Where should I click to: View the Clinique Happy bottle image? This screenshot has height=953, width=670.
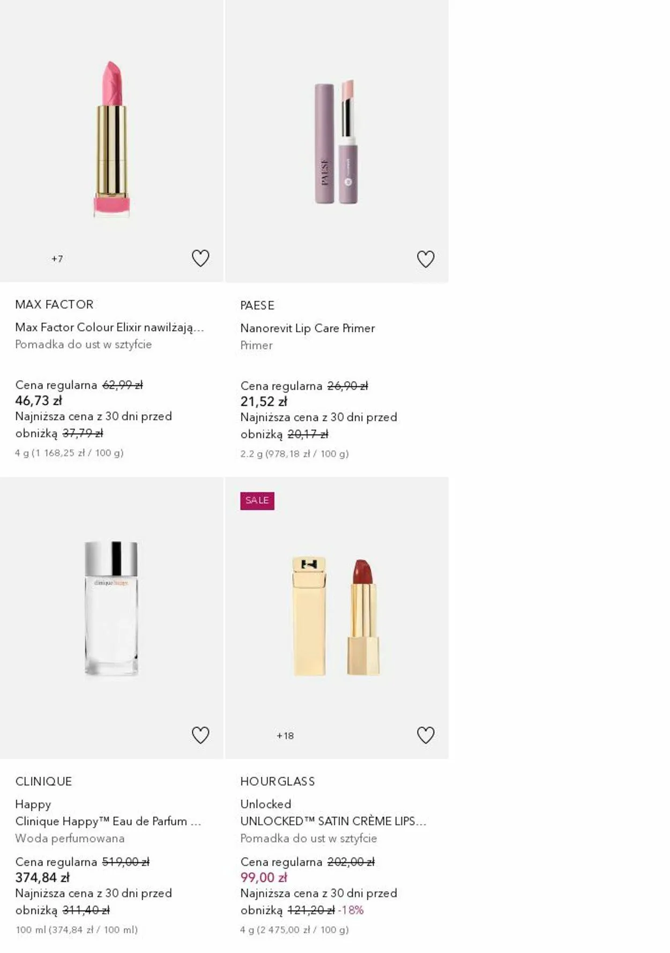pos(111,608)
